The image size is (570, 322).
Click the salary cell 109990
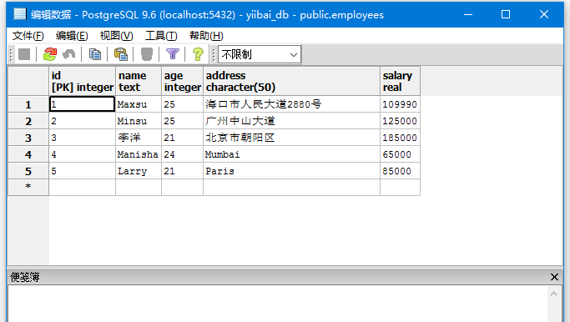[x=401, y=104]
